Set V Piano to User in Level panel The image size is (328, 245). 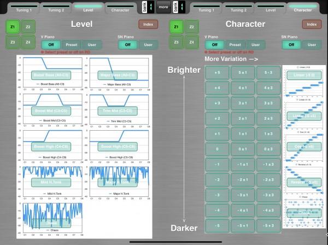point(92,45)
